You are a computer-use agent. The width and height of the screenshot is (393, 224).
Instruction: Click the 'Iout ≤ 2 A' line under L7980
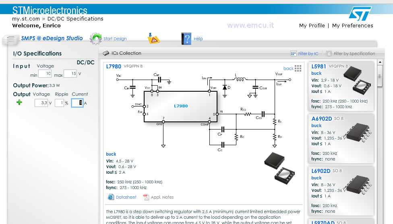click(x=116, y=172)
